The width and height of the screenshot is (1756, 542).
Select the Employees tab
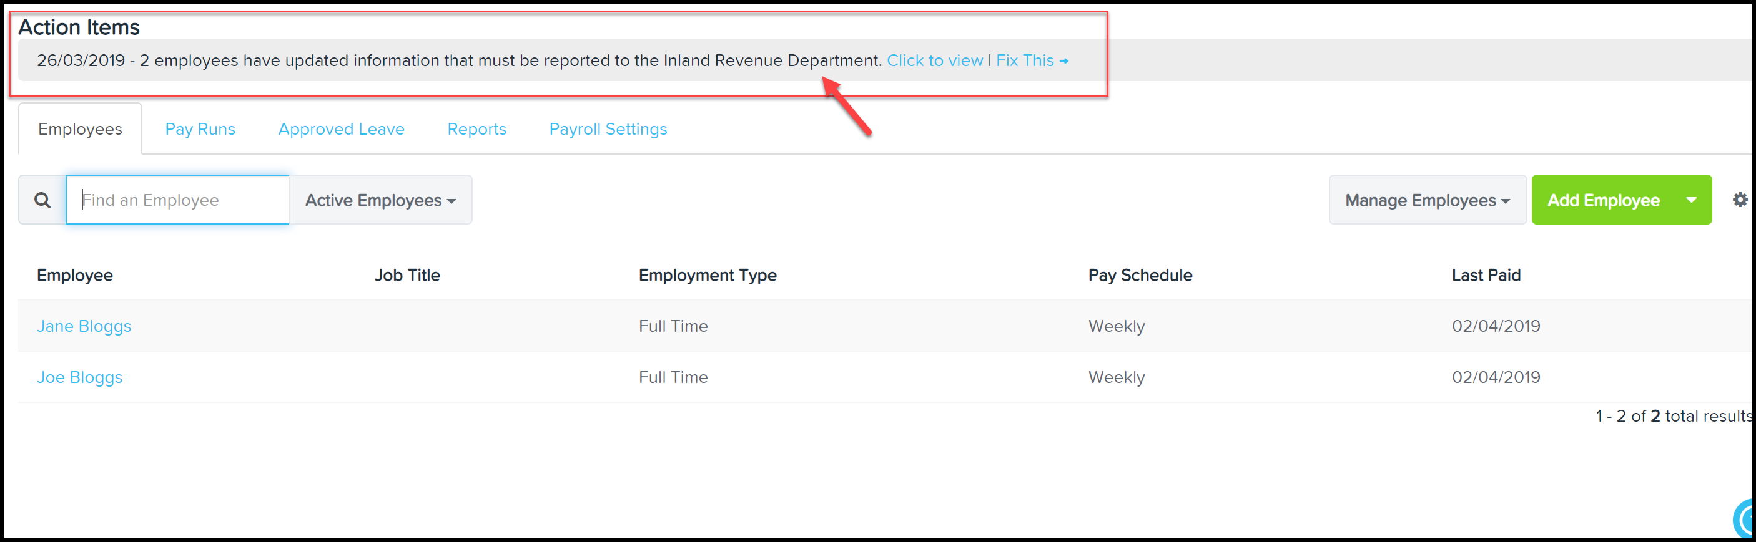pos(80,128)
